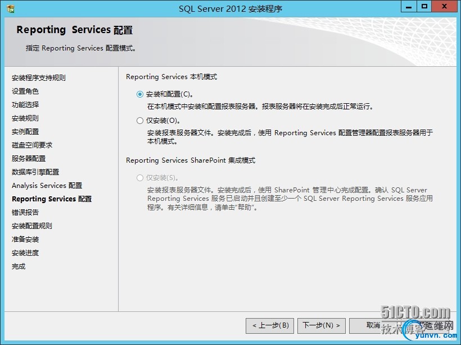
Task: Click the 安装进度 step
Action: coord(25,253)
